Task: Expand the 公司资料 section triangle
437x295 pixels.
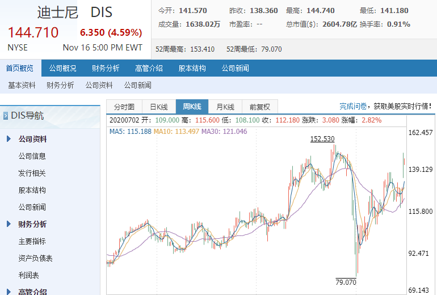Action: click(x=9, y=139)
